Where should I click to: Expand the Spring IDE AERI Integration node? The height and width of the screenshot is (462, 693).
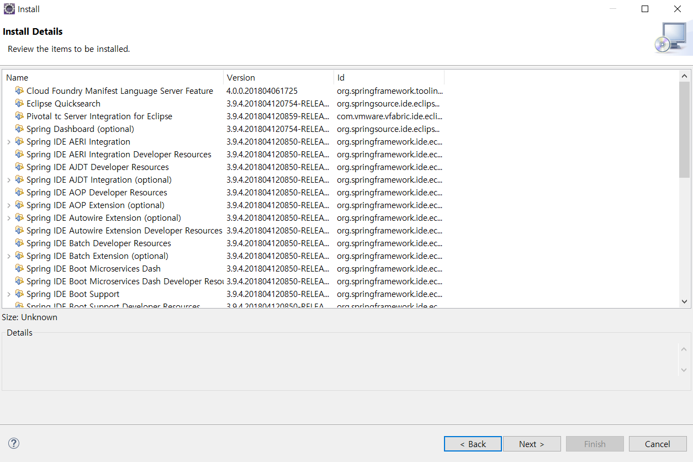[x=9, y=142]
